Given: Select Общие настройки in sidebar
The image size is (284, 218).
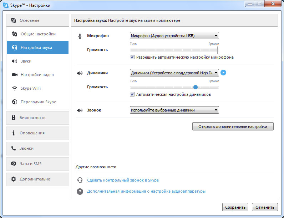Looking at the screenshot, I should point(38,34).
